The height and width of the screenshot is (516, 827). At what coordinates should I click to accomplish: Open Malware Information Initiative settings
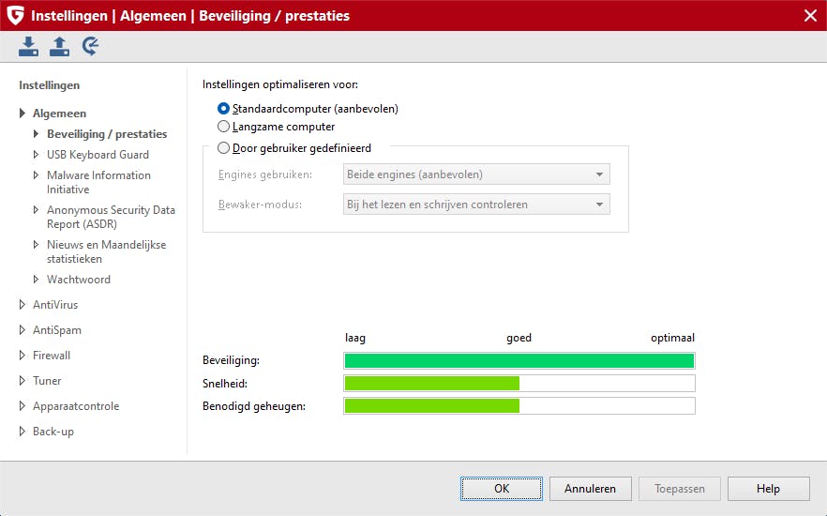pyautogui.click(x=98, y=182)
